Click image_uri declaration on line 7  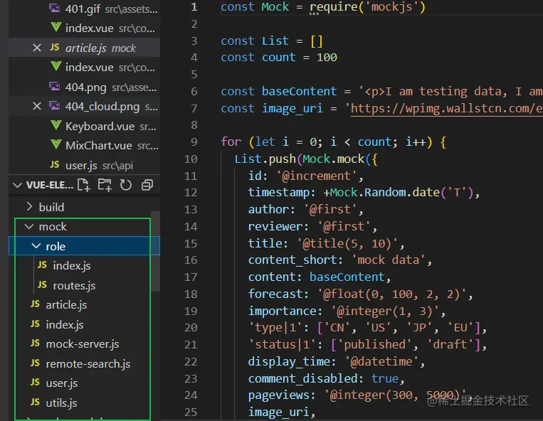pos(292,108)
